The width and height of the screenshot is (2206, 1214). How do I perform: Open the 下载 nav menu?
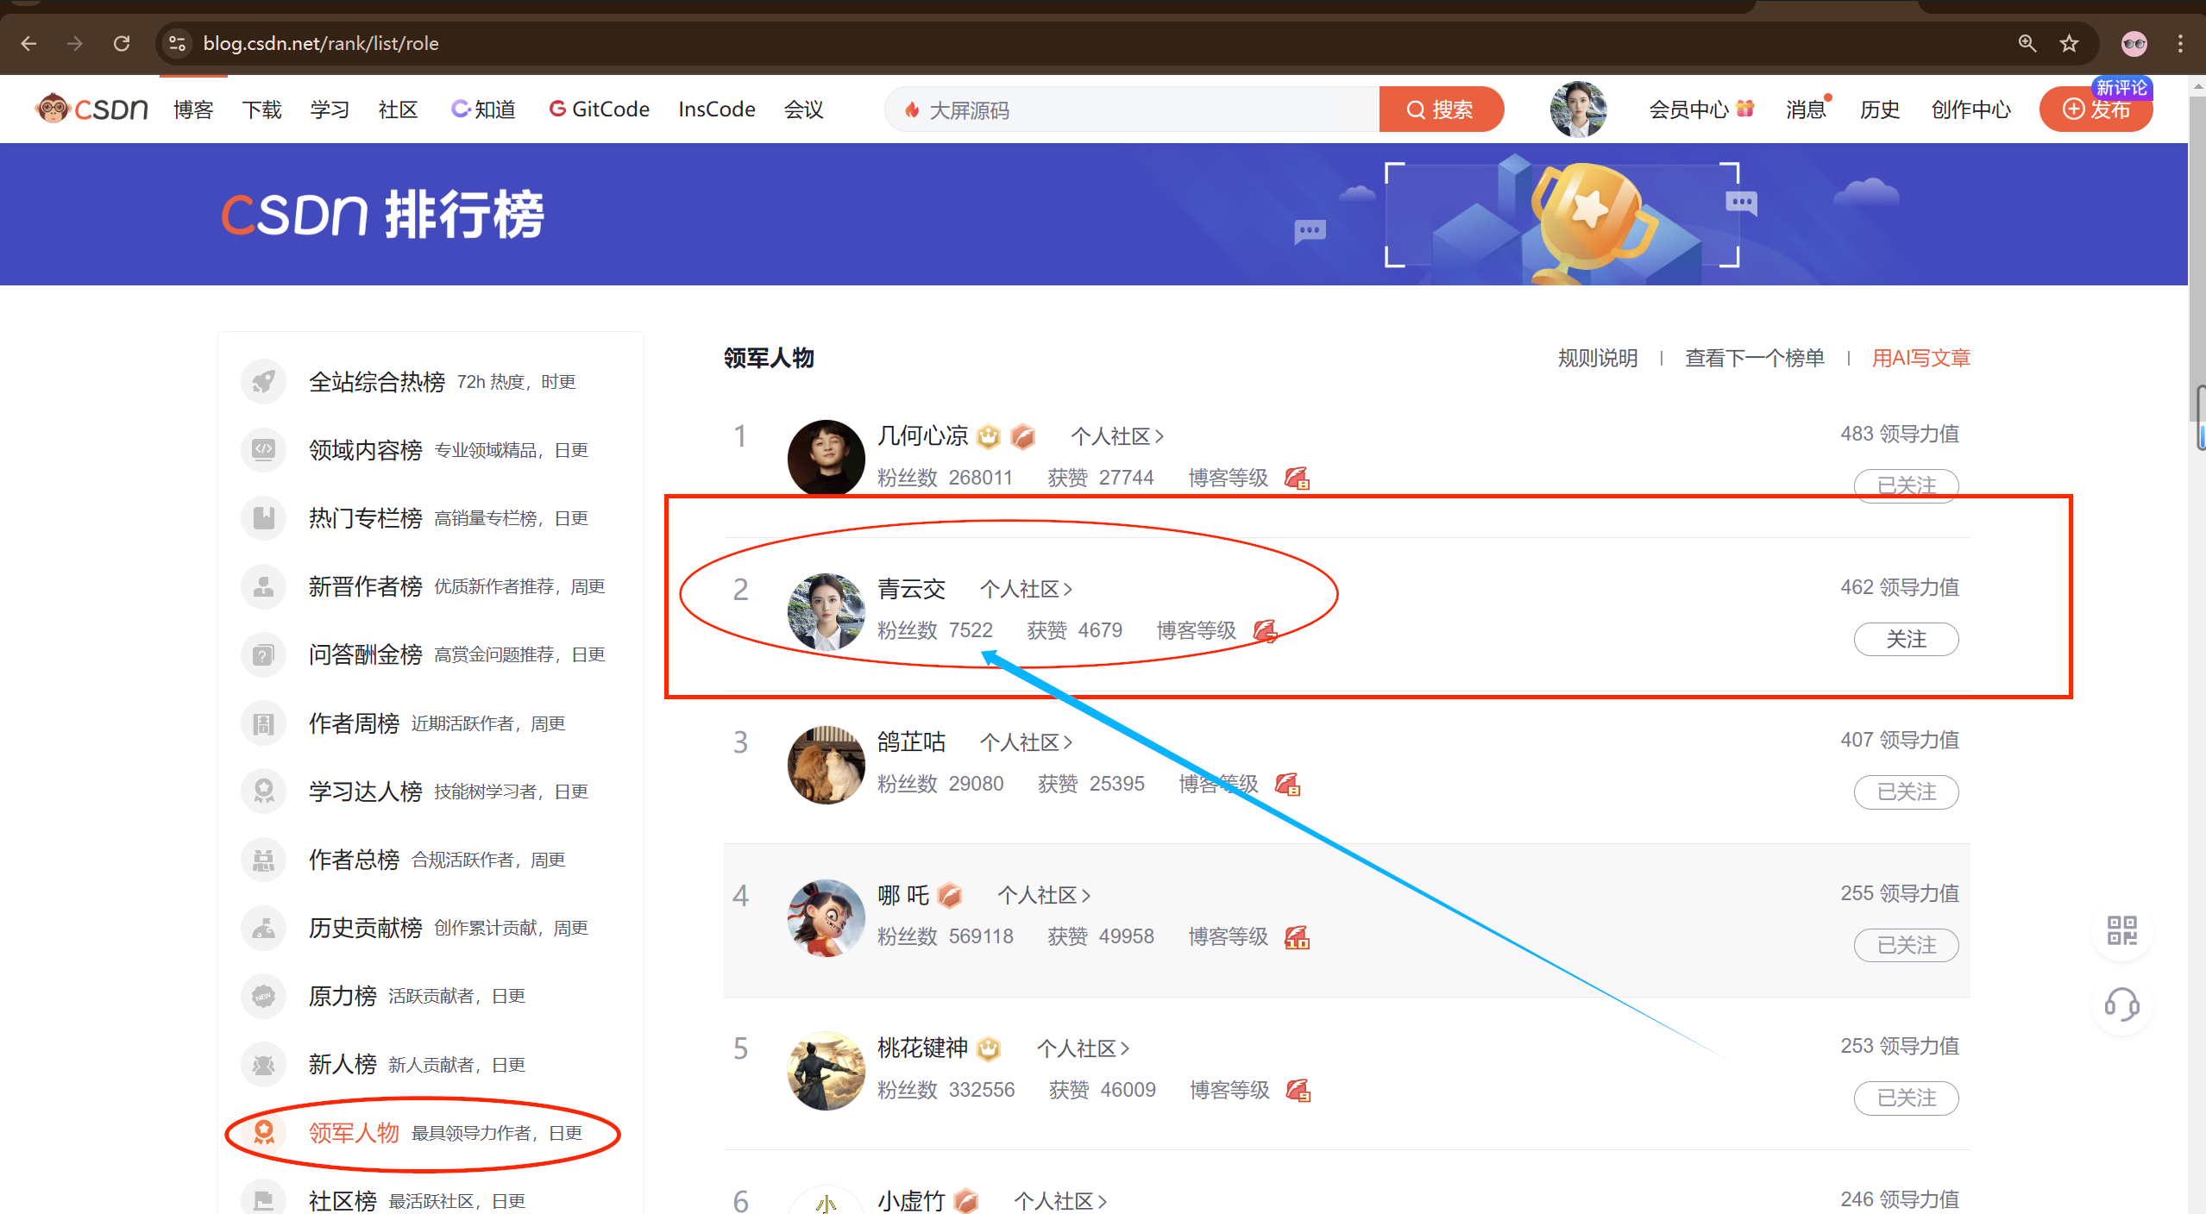[261, 110]
